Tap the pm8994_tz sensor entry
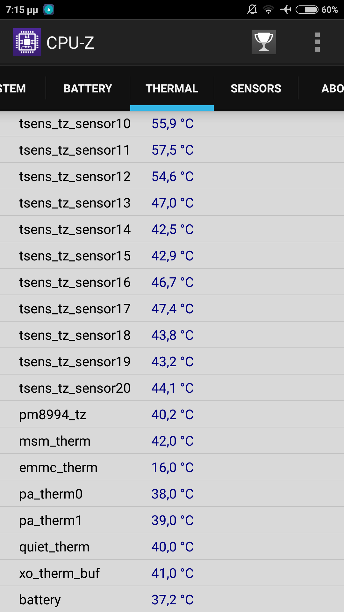 (53, 415)
